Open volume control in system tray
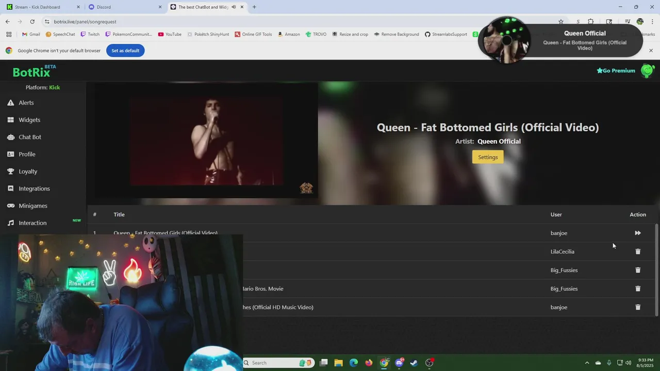Viewport: 660px width, 371px height. 628,363
